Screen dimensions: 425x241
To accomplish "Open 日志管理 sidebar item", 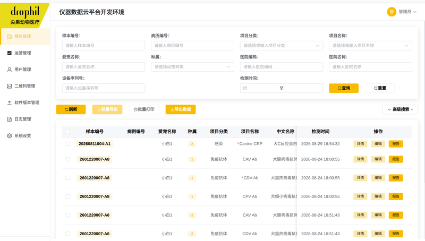I will [x=25, y=119].
